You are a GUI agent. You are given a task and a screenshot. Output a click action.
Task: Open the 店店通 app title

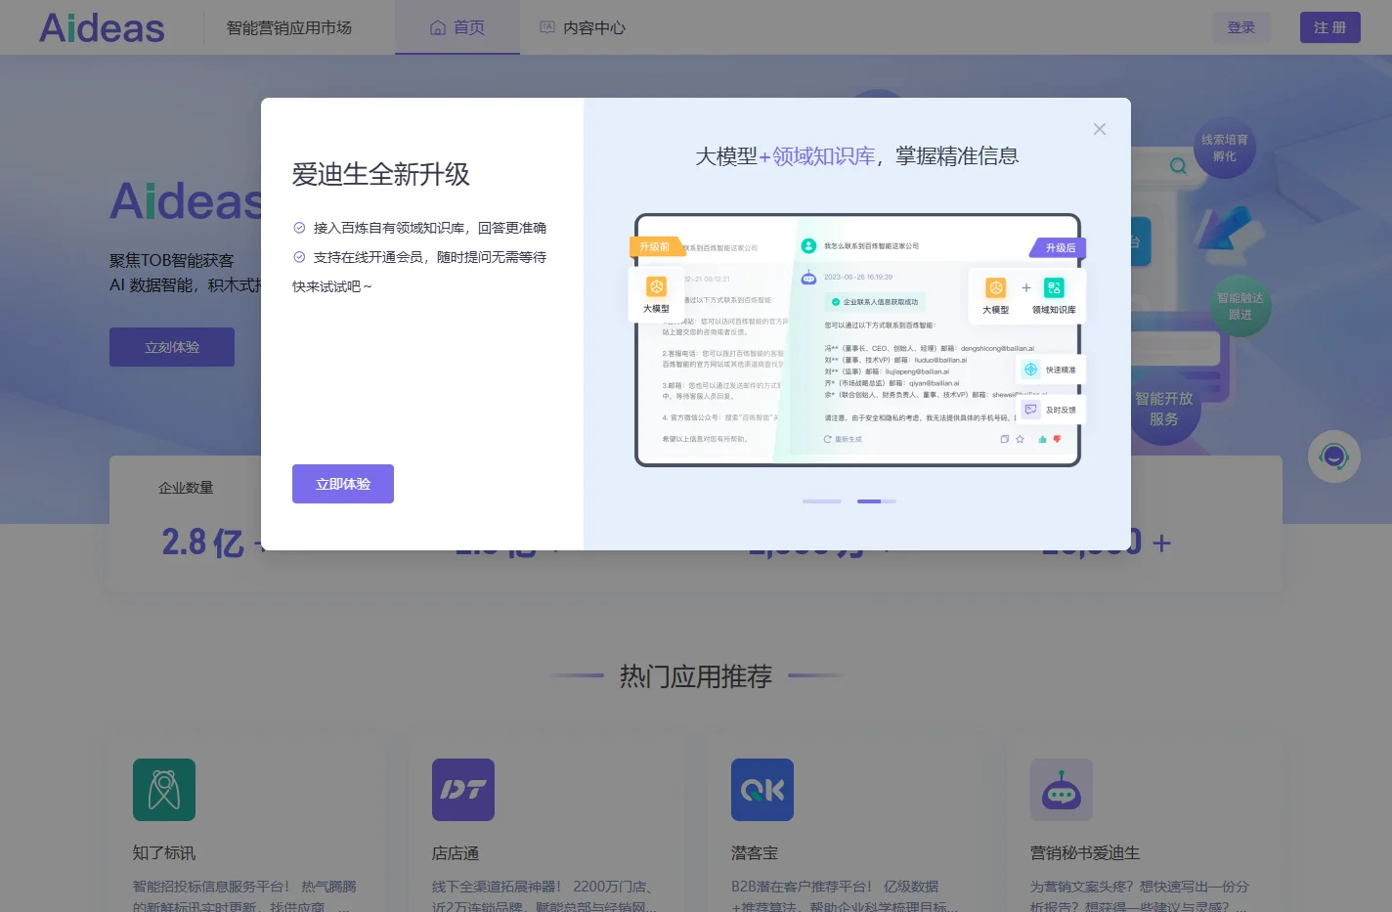pos(456,853)
